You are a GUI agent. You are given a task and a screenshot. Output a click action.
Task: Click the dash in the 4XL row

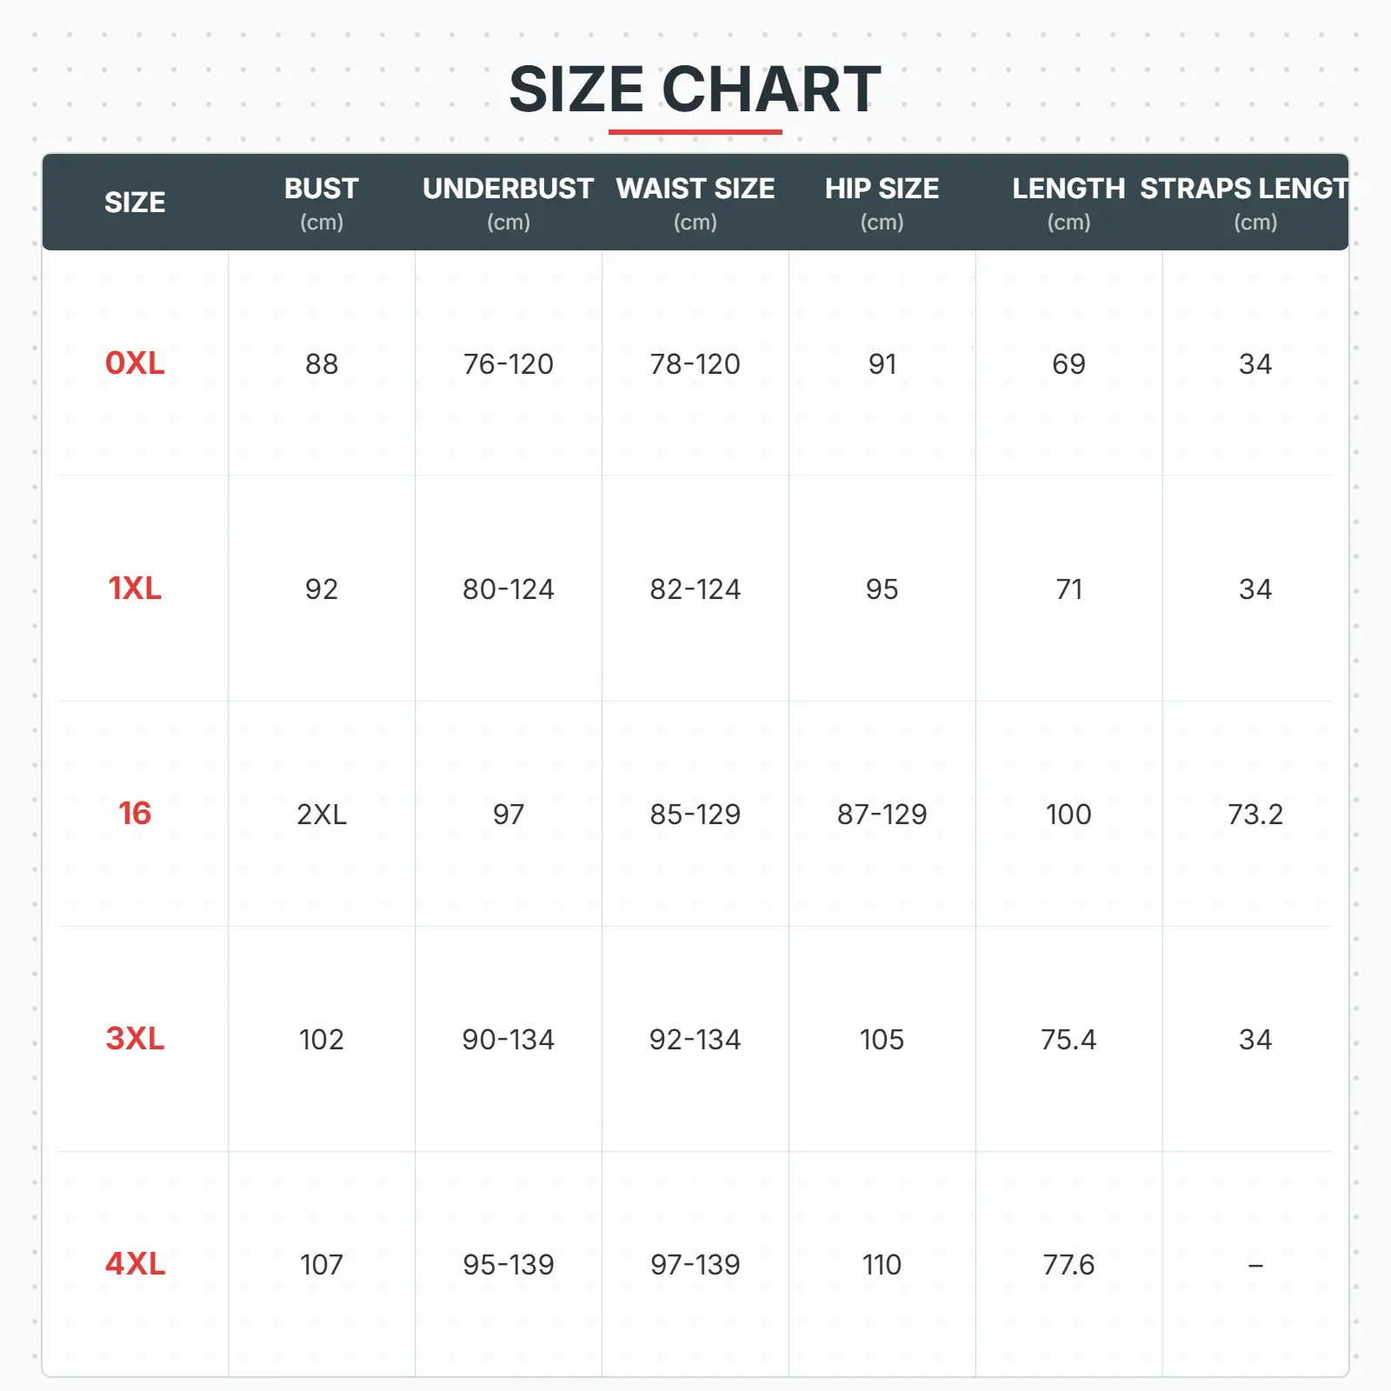(1255, 1266)
